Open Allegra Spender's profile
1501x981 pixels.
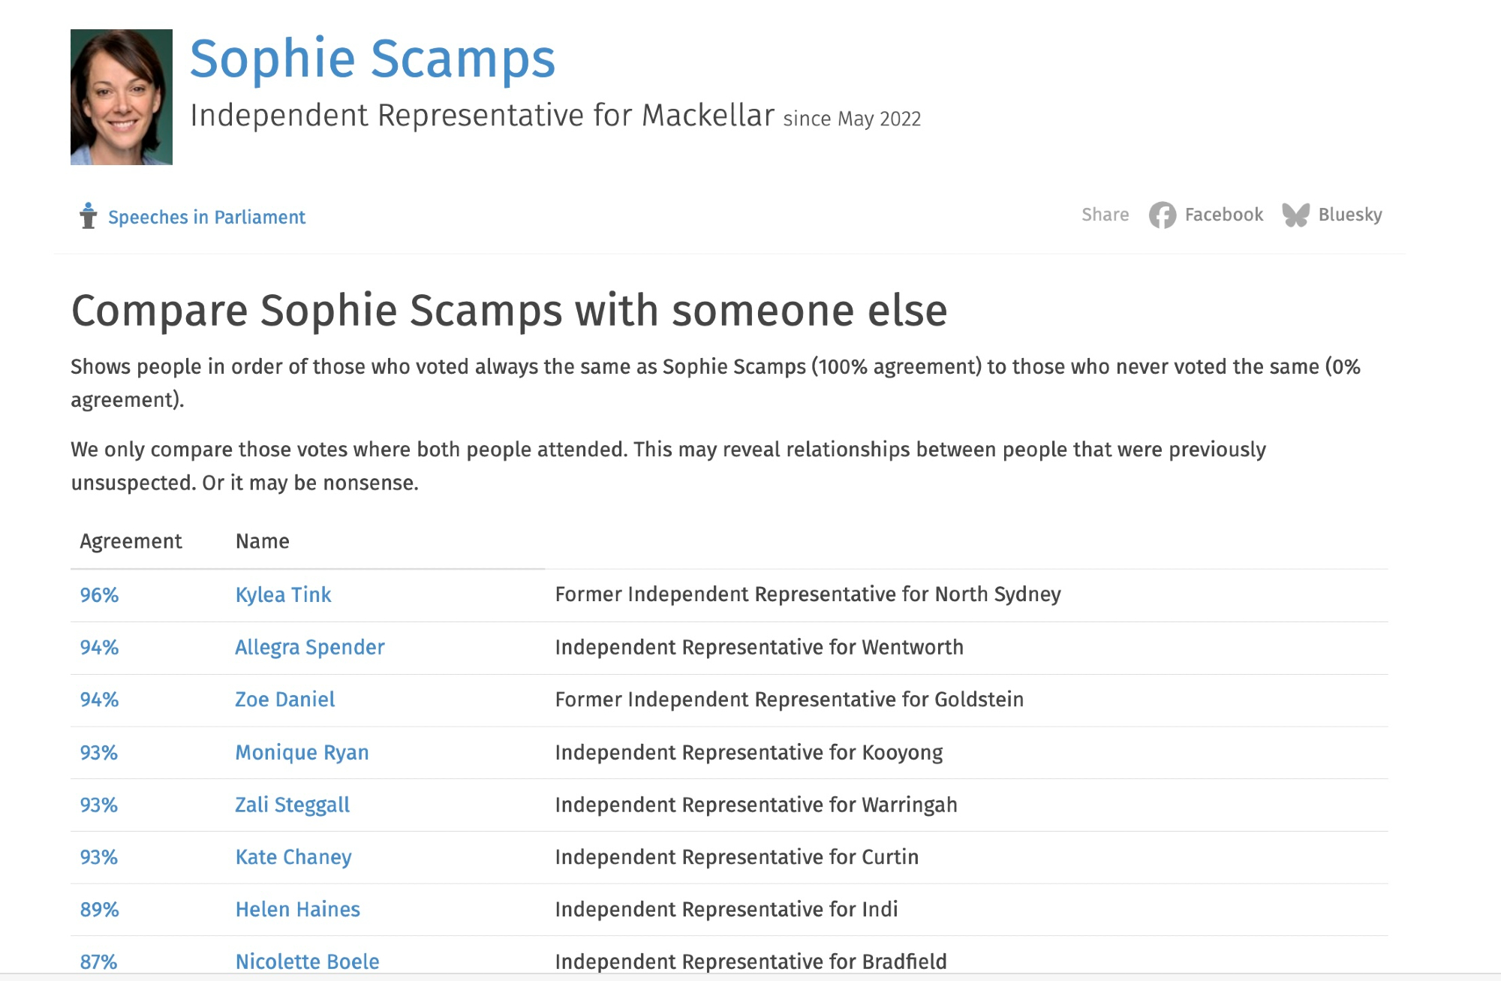(x=309, y=647)
